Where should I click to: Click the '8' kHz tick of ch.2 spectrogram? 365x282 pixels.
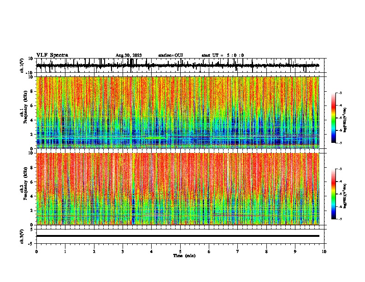point(32,168)
